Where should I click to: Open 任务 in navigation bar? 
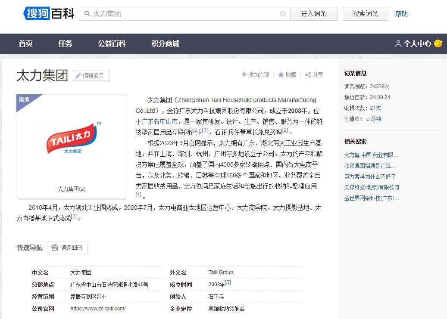(x=65, y=43)
